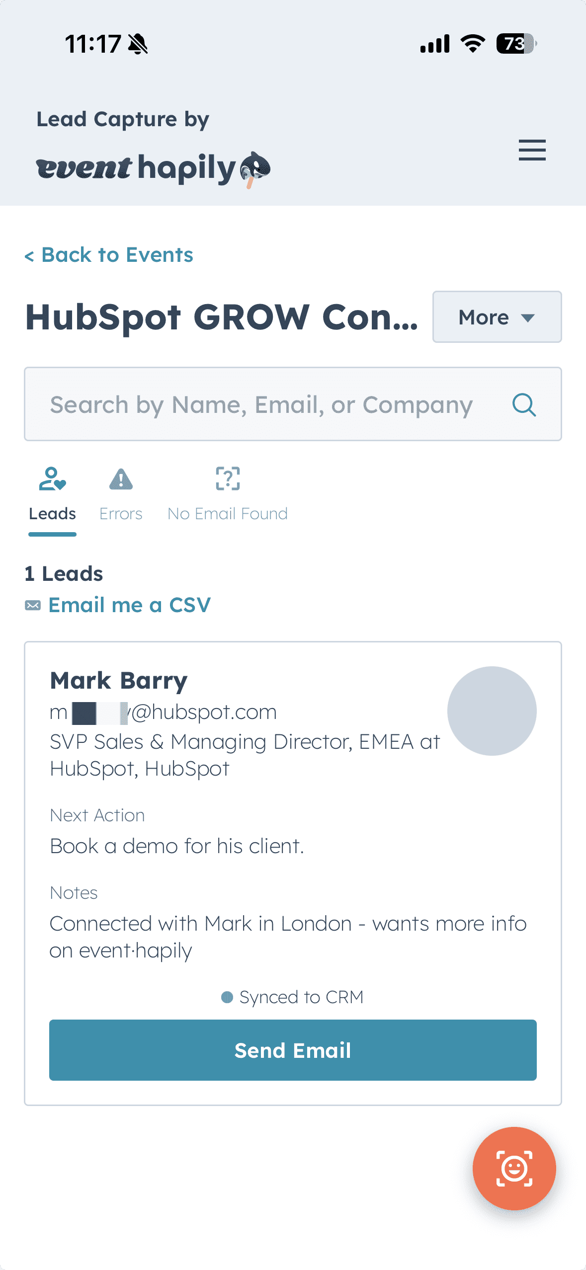Switch to the No Email Found tab
The image size is (586, 1270).
point(228,513)
